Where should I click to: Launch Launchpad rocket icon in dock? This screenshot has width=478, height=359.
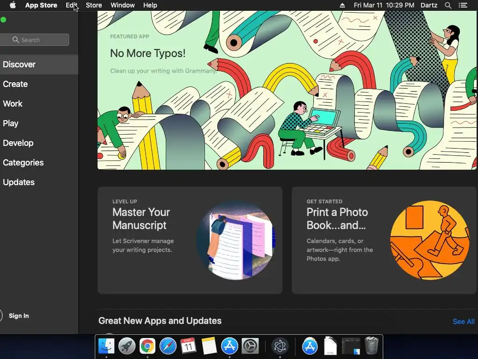[x=127, y=346]
